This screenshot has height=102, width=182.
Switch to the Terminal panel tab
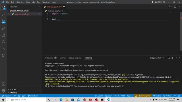point(88,58)
